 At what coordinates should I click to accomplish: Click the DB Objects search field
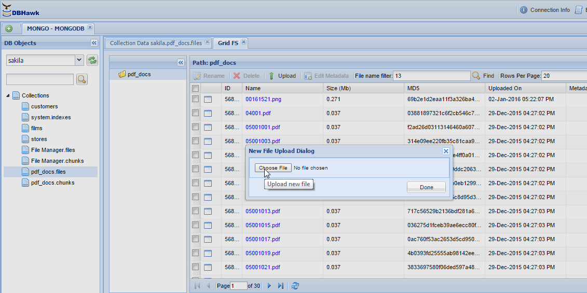[x=40, y=79]
